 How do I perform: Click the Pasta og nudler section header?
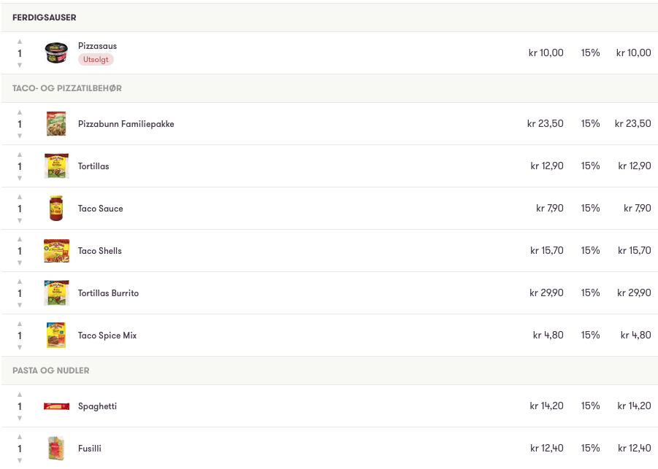click(51, 371)
